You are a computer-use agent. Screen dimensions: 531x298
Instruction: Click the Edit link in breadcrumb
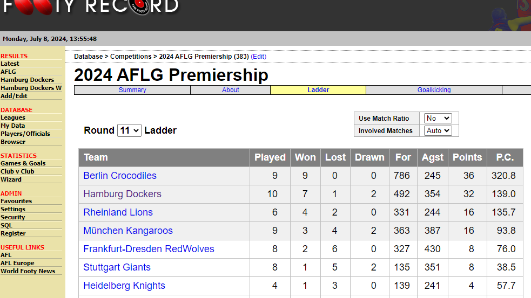pyautogui.click(x=258, y=57)
